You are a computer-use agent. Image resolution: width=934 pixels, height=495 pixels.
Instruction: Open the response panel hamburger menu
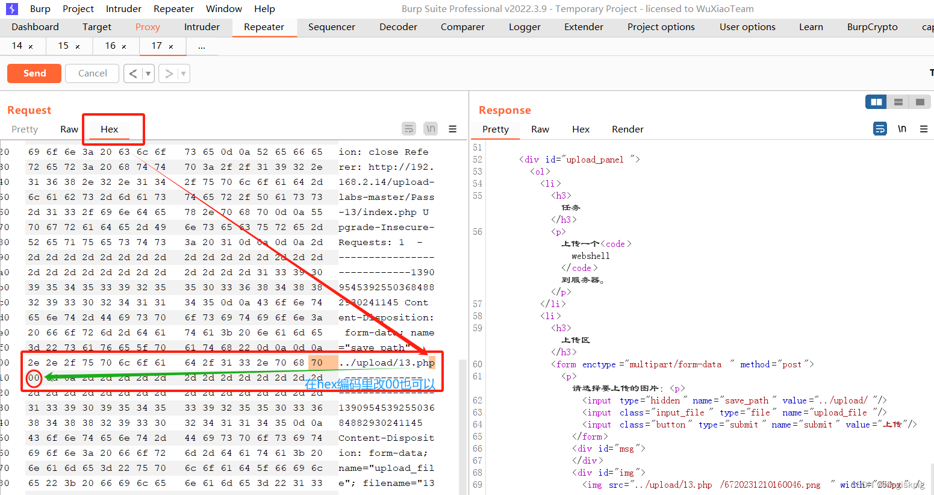point(923,129)
